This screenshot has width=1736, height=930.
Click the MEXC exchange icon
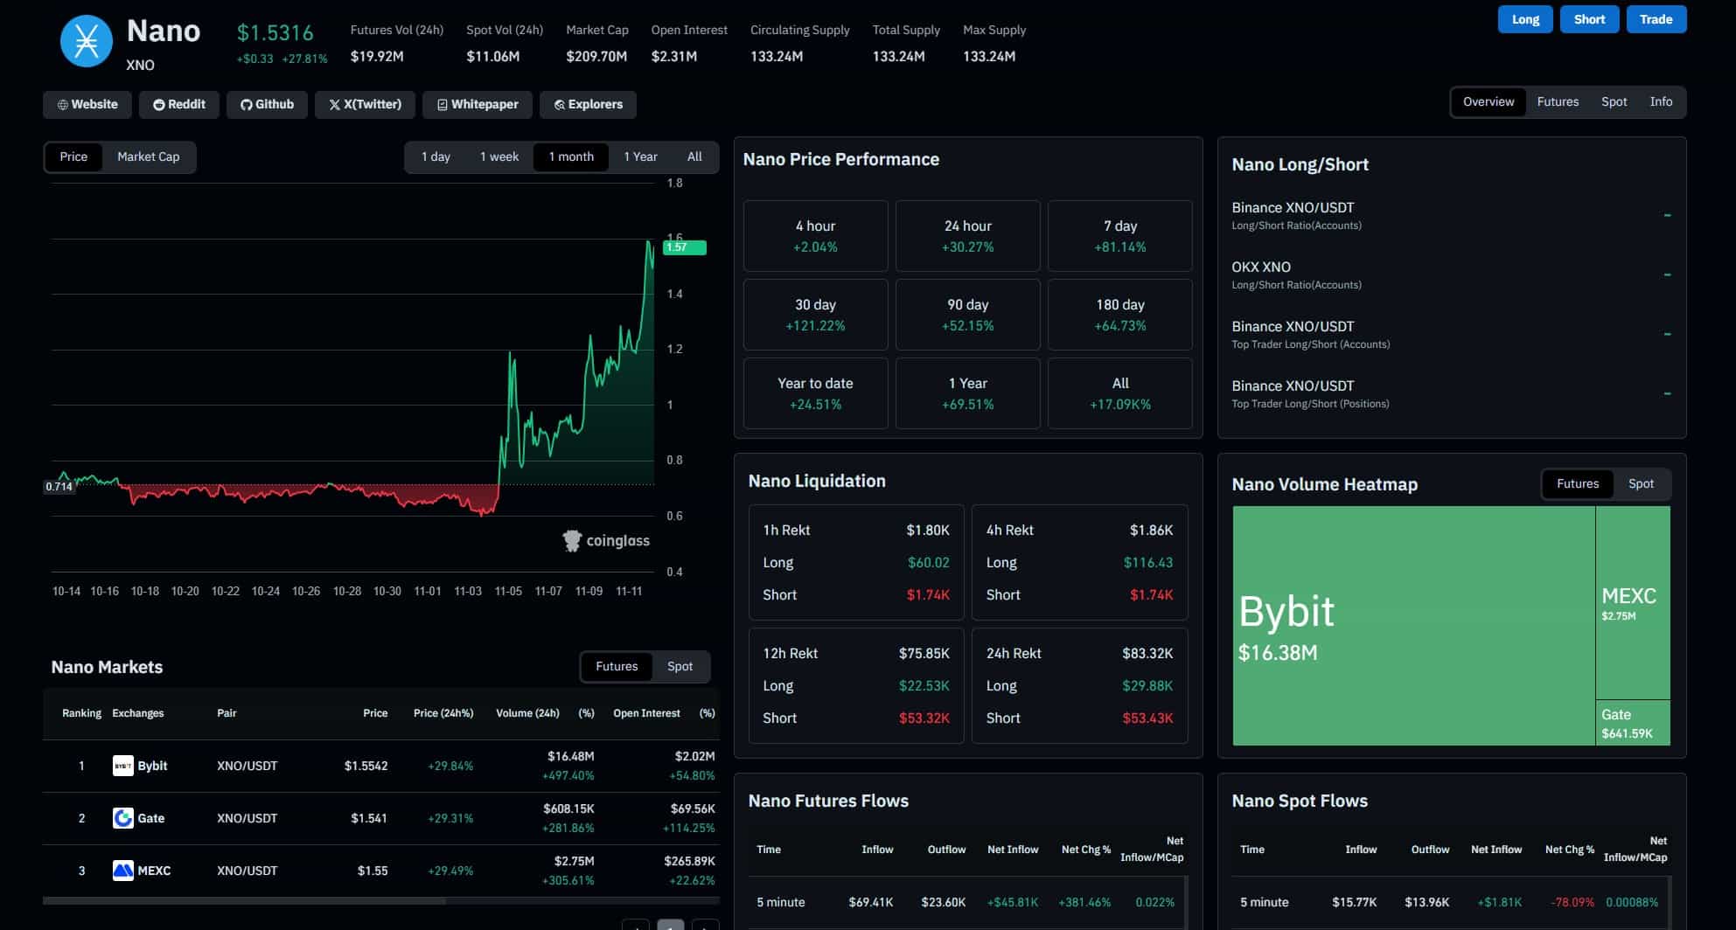pos(122,870)
